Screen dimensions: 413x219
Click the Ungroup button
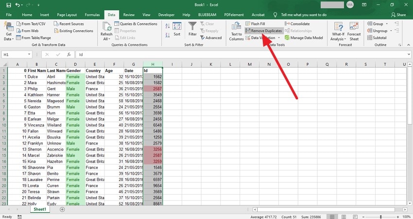tap(378, 31)
